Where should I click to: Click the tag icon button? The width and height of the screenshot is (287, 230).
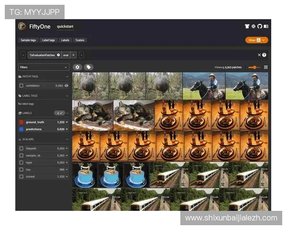[88, 67]
